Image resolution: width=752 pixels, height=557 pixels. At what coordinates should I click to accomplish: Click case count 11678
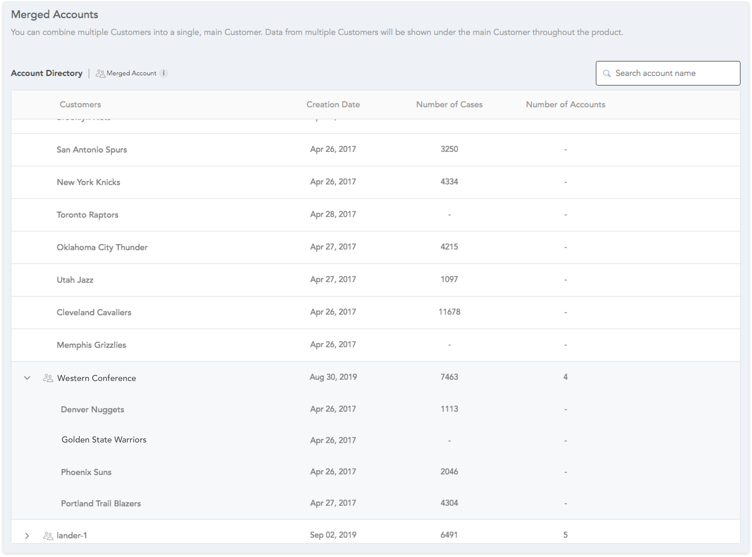point(449,312)
